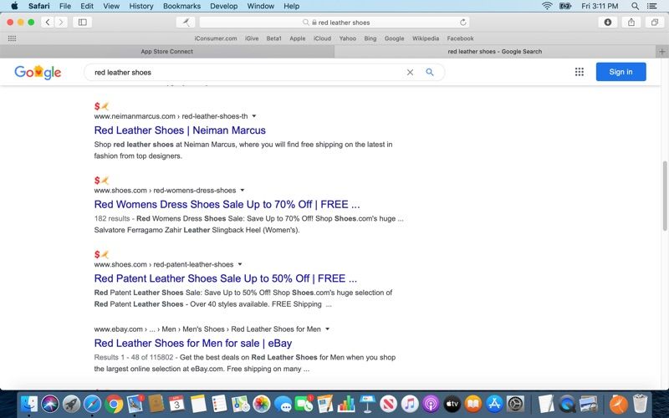Select the red leather shoes Google Search tab
Screen dimensions: 669x418
pyautogui.click(x=495, y=52)
